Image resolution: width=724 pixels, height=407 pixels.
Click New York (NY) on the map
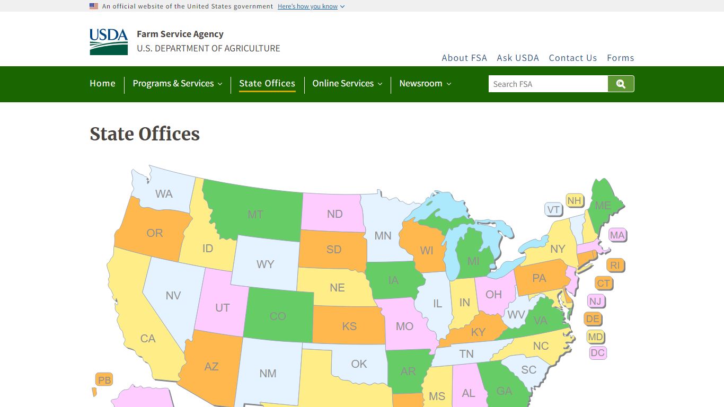coord(558,249)
